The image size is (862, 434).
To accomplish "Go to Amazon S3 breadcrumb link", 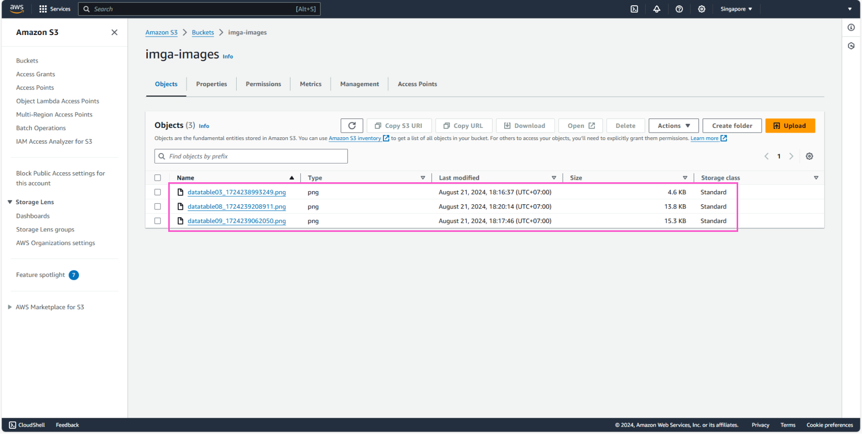I will [x=161, y=32].
